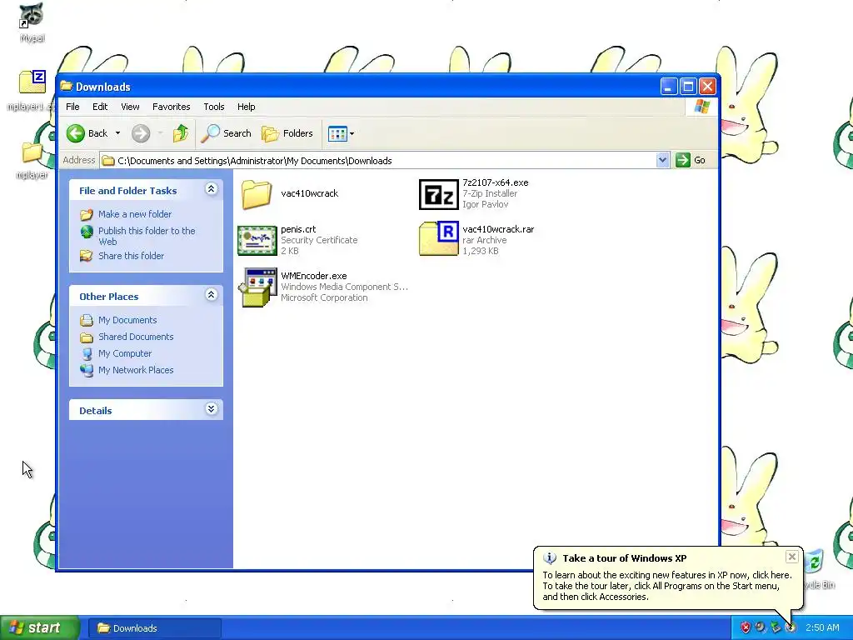Select the penis.crt certificate icon
Viewport: 853px width, 640px height.
(257, 241)
